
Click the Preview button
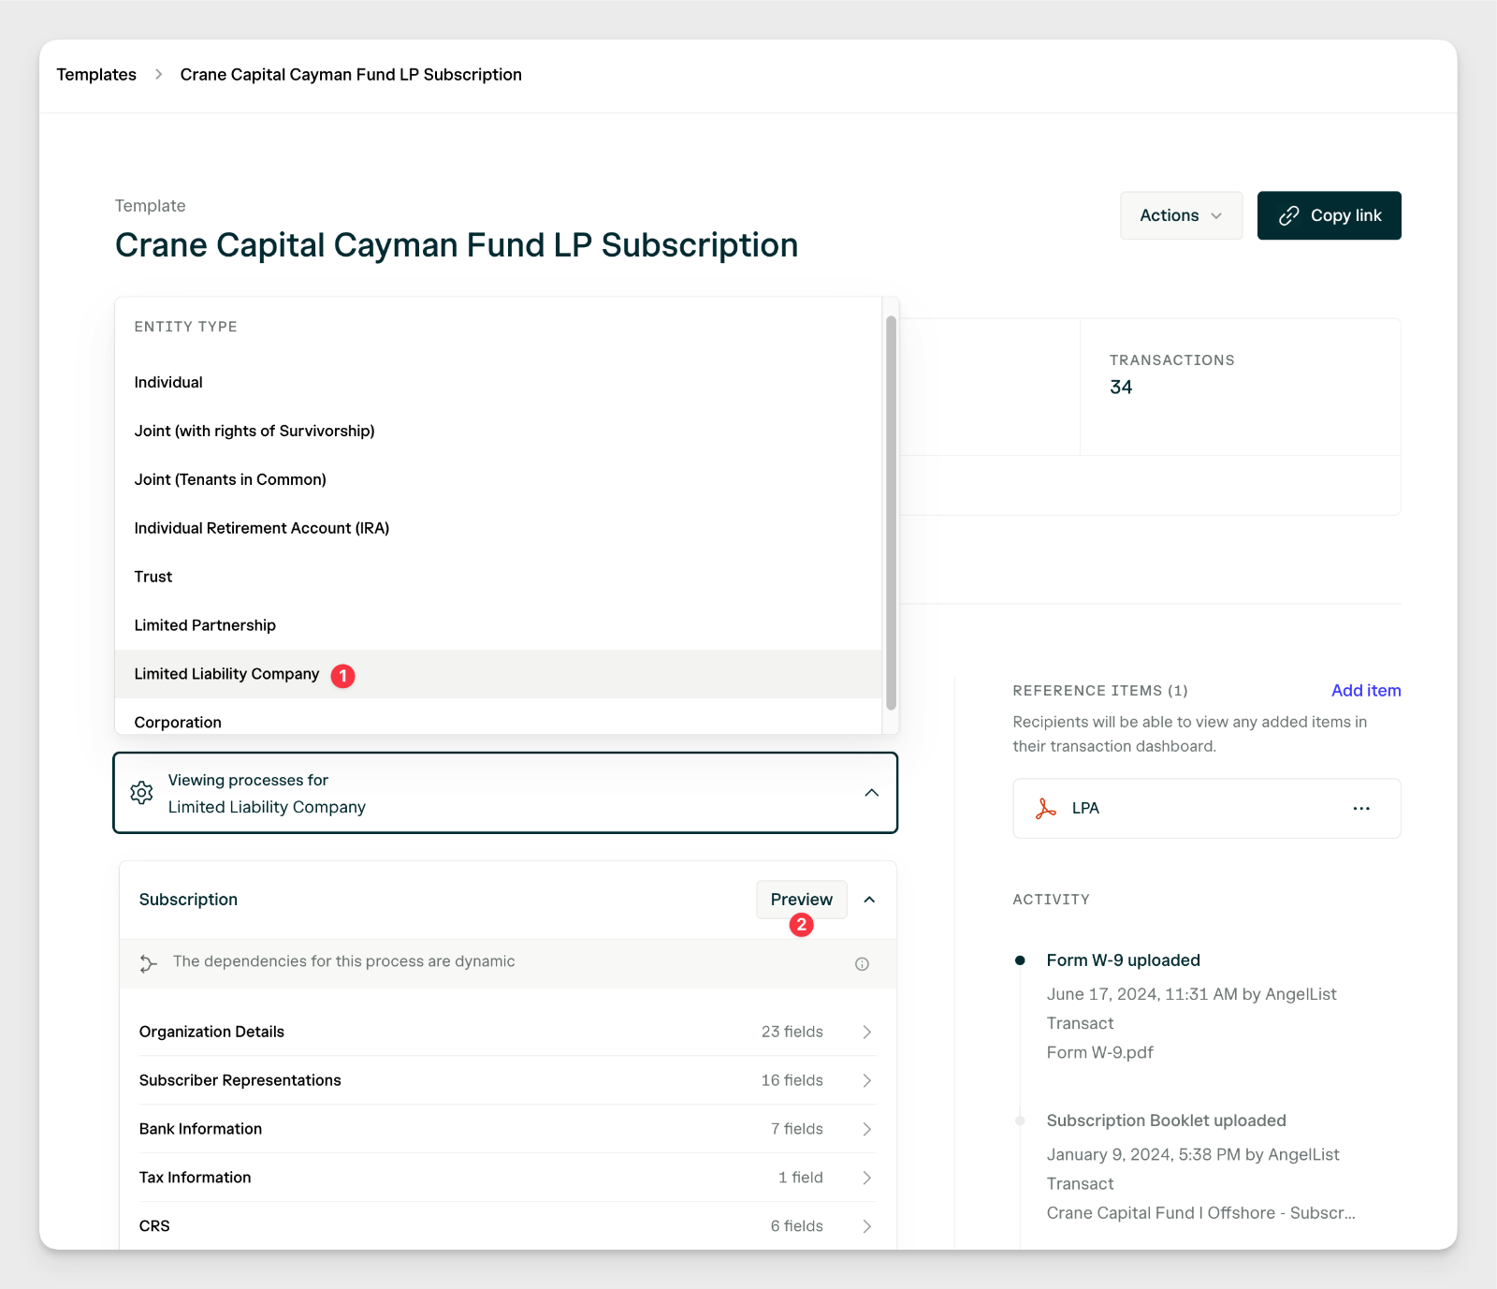802,900
